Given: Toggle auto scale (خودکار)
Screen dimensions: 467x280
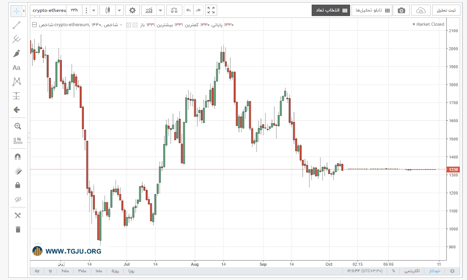Looking at the screenshot, I should [434, 271].
